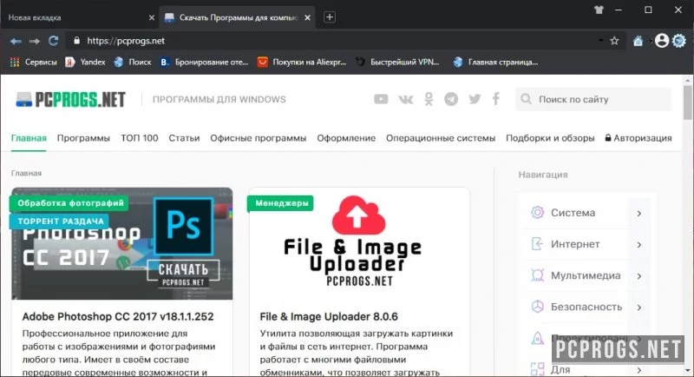Click the 'ПРОГРАММЫ ДЛЯ WINDOWS' tagline
The height and width of the screenshot is (377, 694).
coord(219,99)
